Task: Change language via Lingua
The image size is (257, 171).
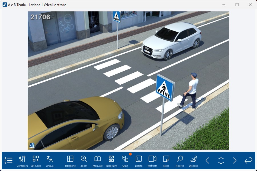Action: click(50, 161)
